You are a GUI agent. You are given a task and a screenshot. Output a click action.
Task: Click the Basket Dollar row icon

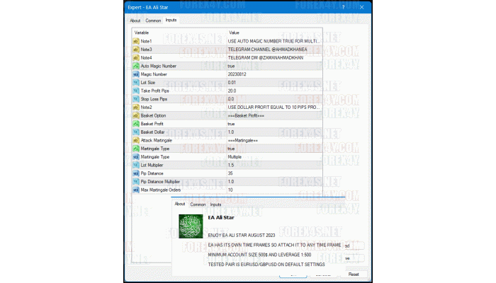(136, 132)
